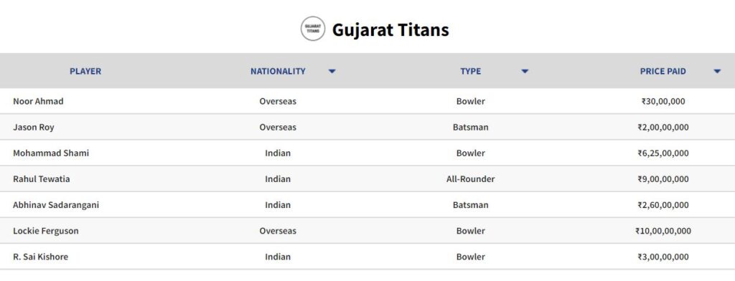Click the Type column header text
735x281 pixels.
[x=470, y=71]
